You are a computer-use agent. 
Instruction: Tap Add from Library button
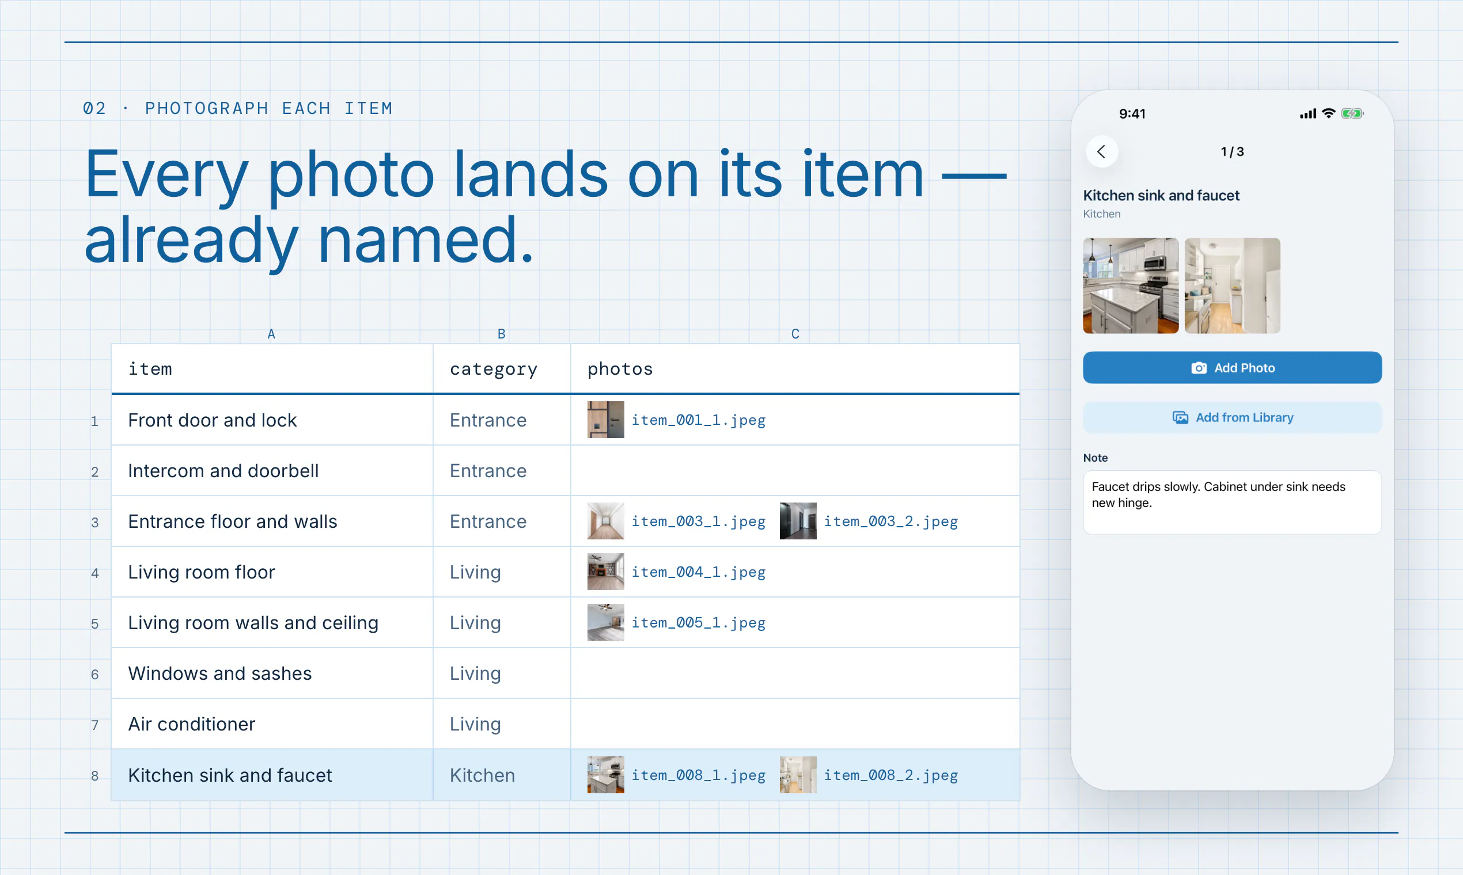(x=1232, y=417)
